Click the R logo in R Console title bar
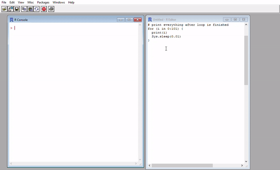This screenshot has width=280, height=170. [x=12, y=20]
